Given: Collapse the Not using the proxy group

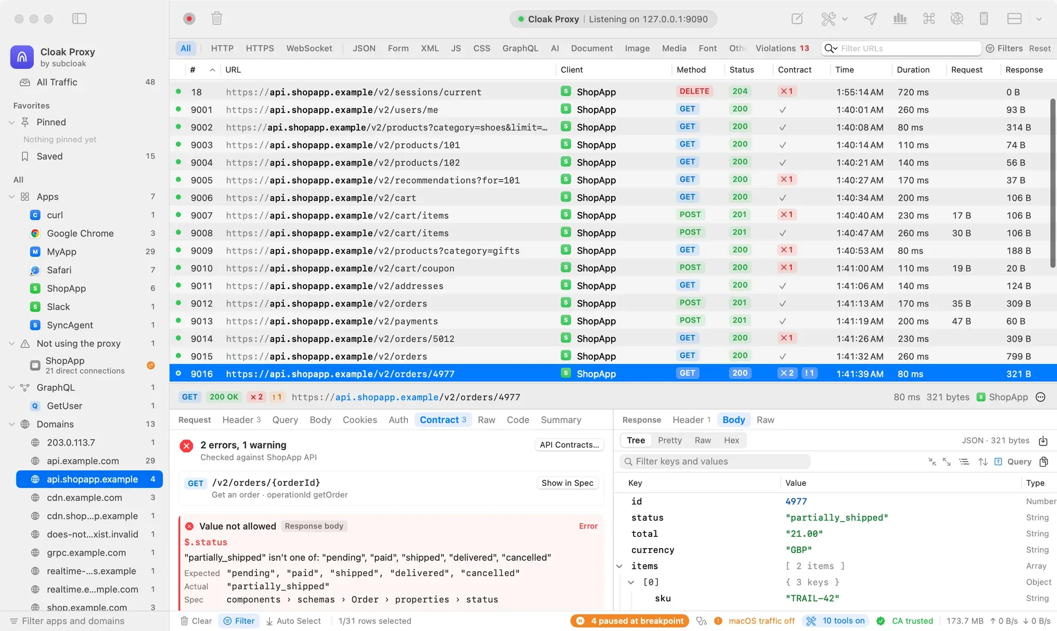Looking at the screenshot, I should 12,344.
